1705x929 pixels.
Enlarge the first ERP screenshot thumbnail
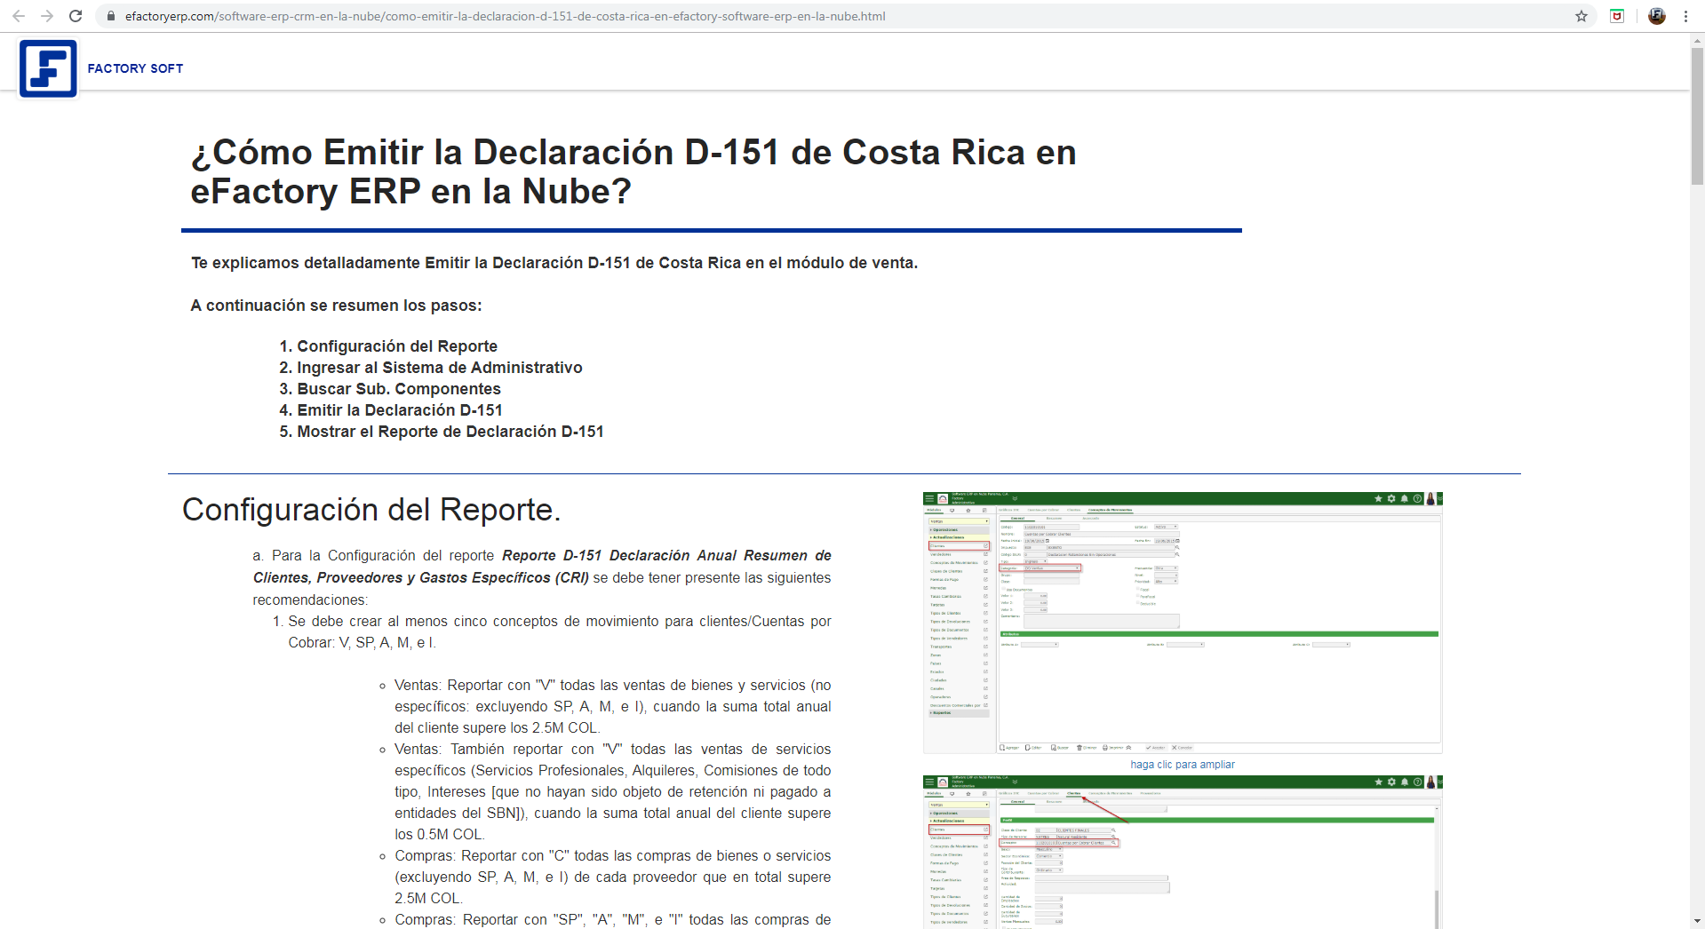coord(1182,623)
